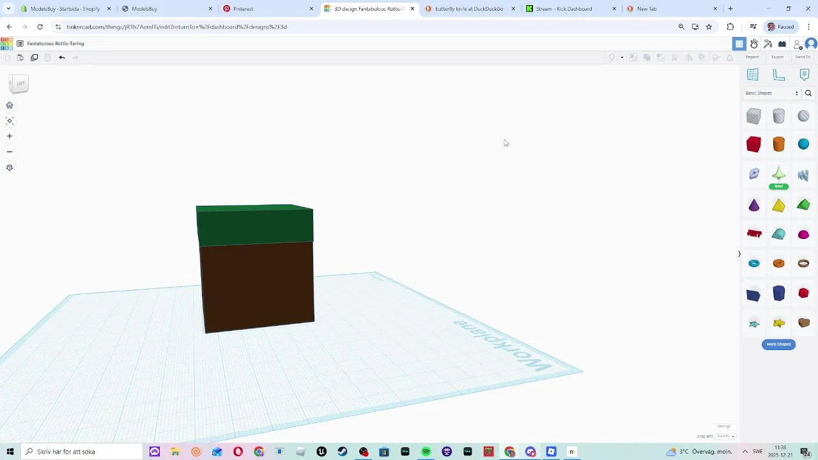Pick the red Text shape
The width and height of the screenshot is (818, 460).
coord(754,234)
